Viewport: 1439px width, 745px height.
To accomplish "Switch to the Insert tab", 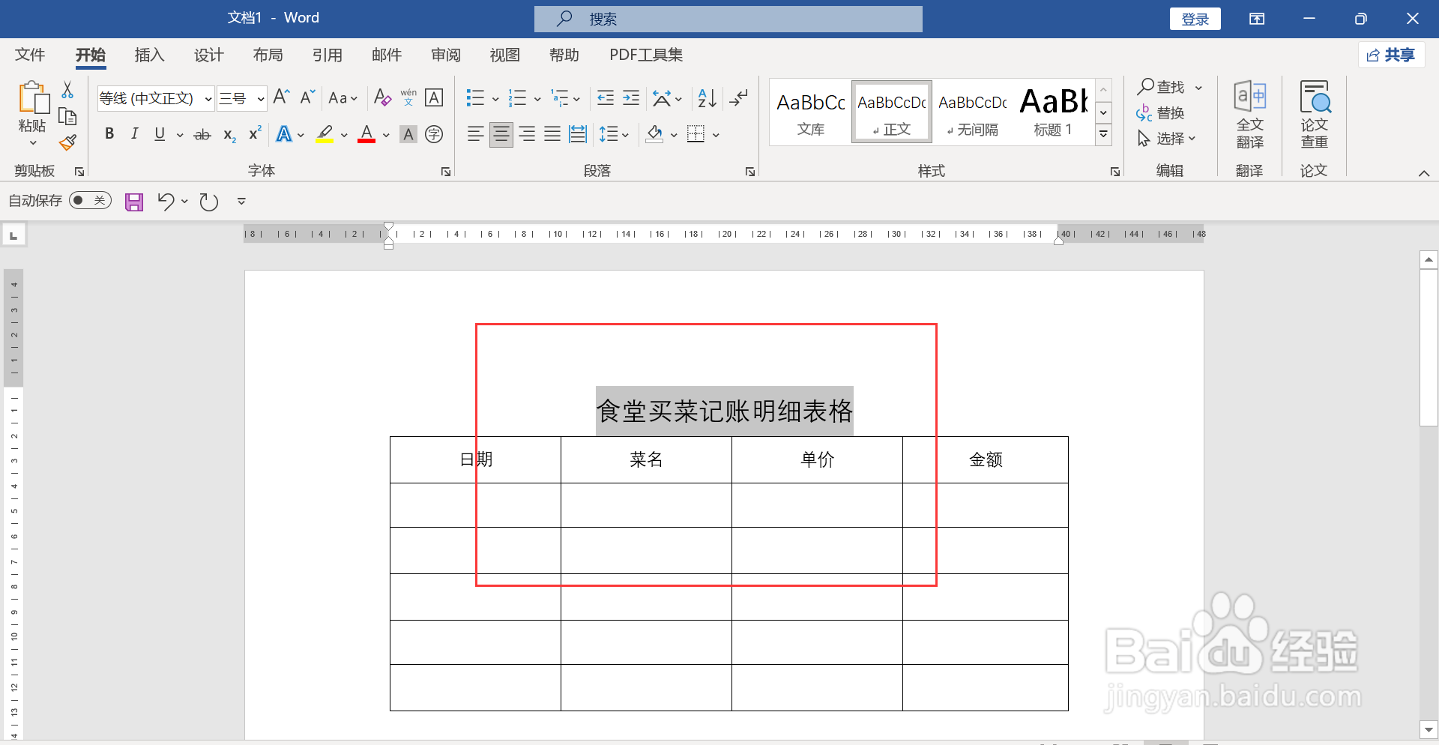I will [149, 55].
